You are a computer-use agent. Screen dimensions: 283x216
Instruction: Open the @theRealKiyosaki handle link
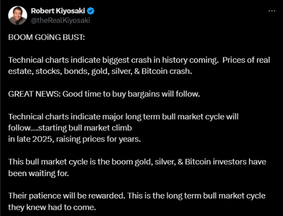pyautogui.click(x=61, y=20)
